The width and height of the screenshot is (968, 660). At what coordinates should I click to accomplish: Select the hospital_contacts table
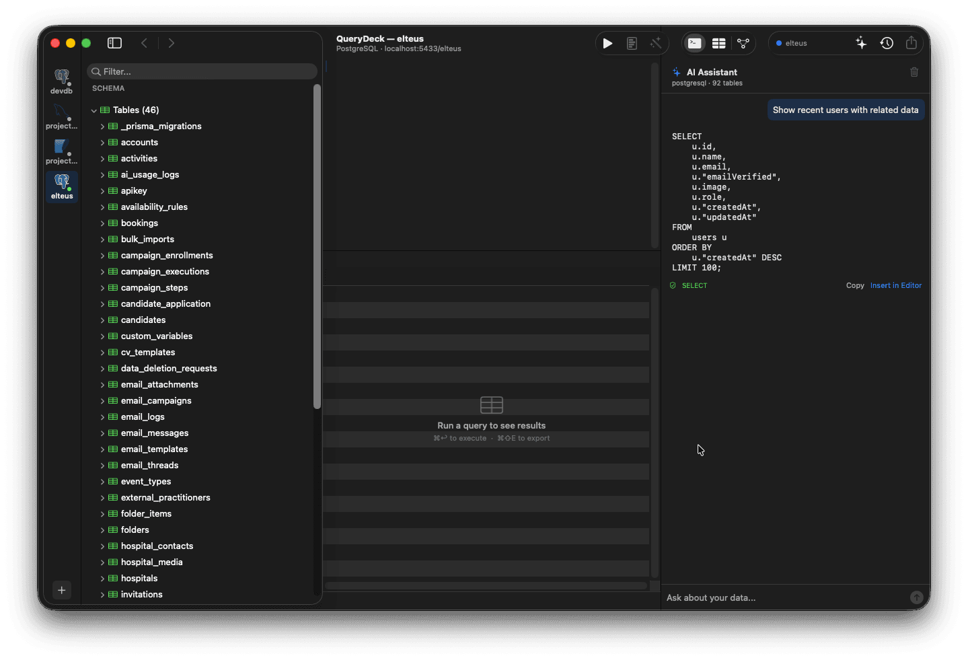tap(157, 546)
